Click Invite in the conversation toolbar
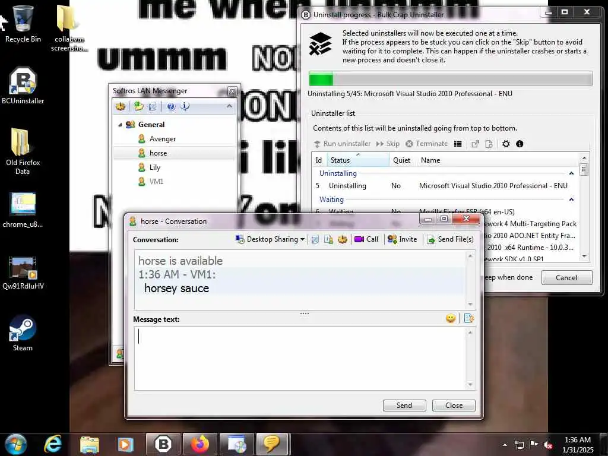This screenshot has width=608, height=456. [x=402, y=239]
